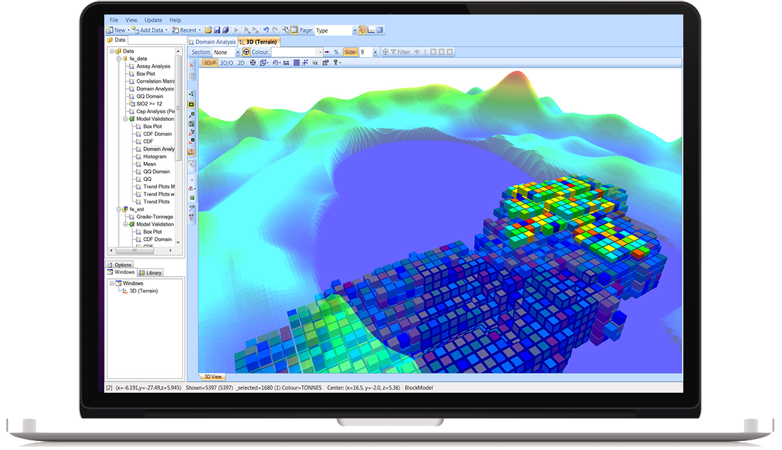Open the Update menu
This screenshot has width=782, height=450.
pos(153,21)
